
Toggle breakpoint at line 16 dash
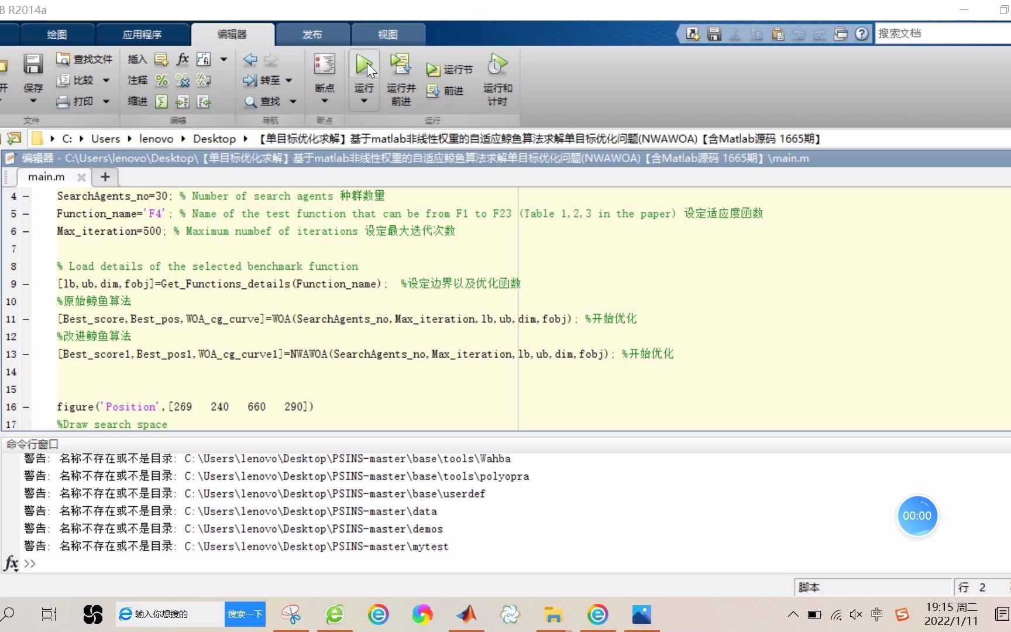coord(26,407)
